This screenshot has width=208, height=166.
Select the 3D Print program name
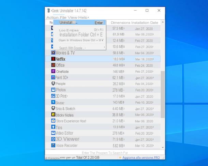(61, 96)
